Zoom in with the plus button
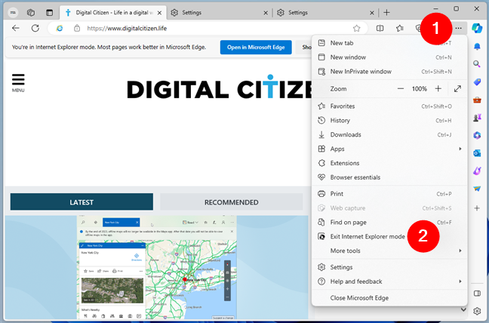Screen dimensions: 489x323 click(x=438, y=88)
